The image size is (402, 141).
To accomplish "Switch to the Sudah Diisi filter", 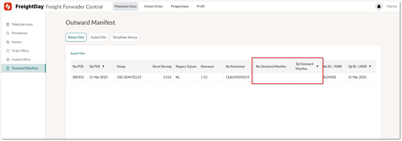I will [98, 37].
